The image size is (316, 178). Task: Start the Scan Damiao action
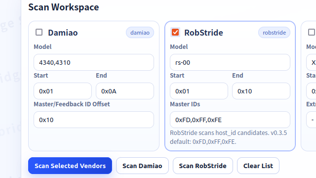coord(142,166)
